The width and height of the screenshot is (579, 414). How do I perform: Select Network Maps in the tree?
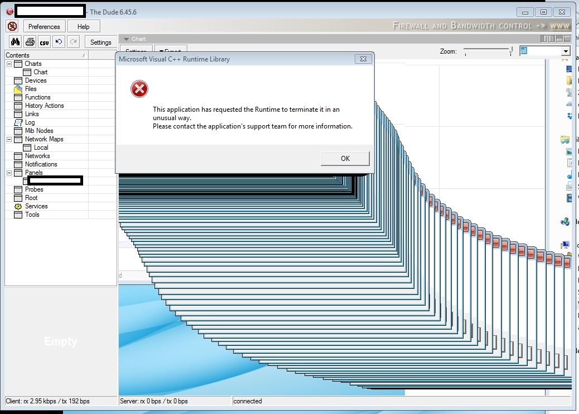pos(44,139)
